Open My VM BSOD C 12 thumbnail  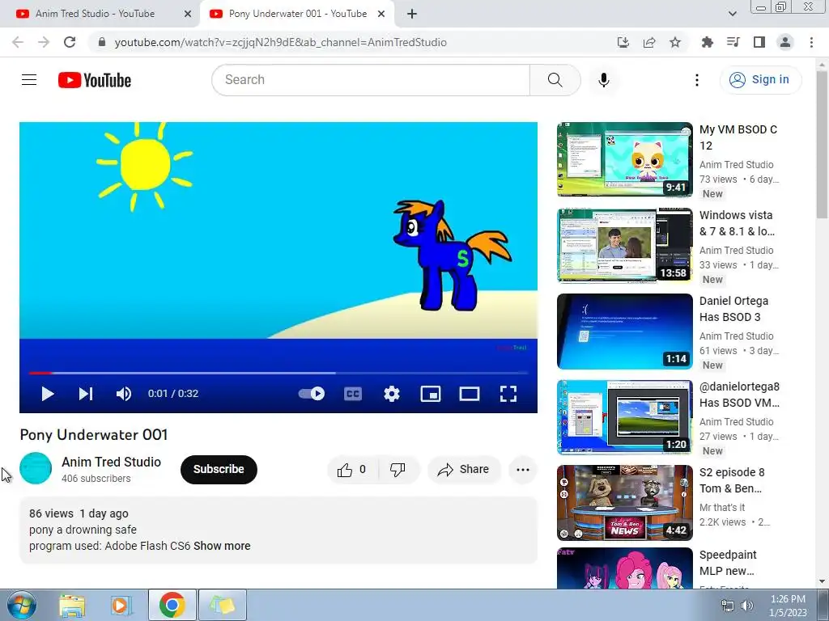click(x=624, y=159)
